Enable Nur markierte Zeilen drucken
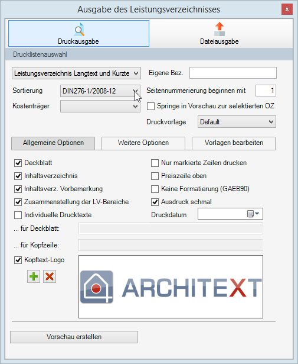 click(x=155, y=163)
